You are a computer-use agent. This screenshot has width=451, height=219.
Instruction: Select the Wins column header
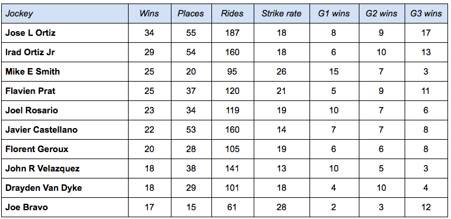[150, 14]
